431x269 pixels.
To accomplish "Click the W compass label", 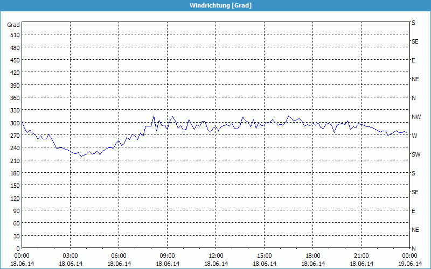I will pos(414,136).
